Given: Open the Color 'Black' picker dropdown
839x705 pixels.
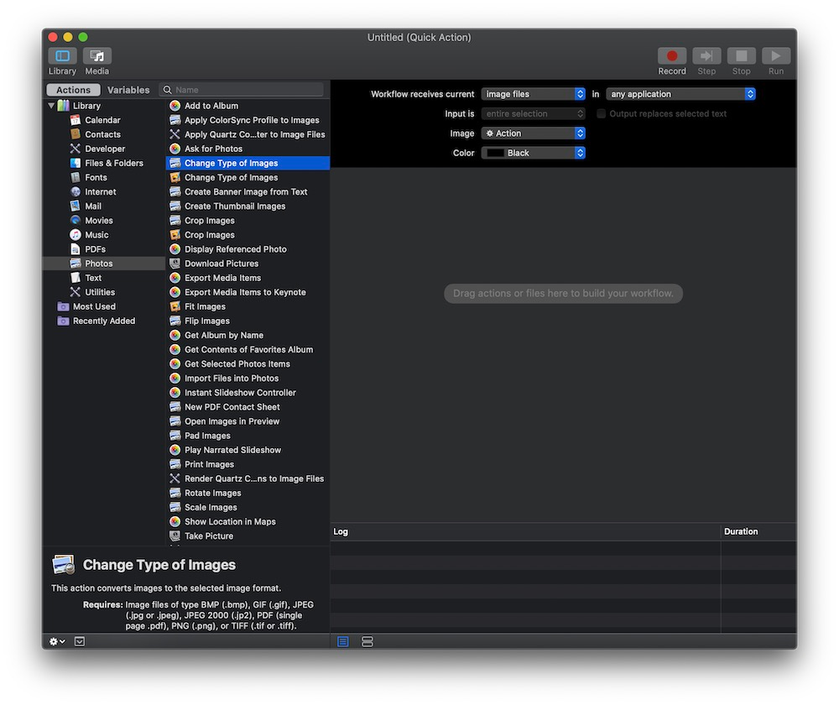Looking at the screenshot, I should click(x=533, y=153).
